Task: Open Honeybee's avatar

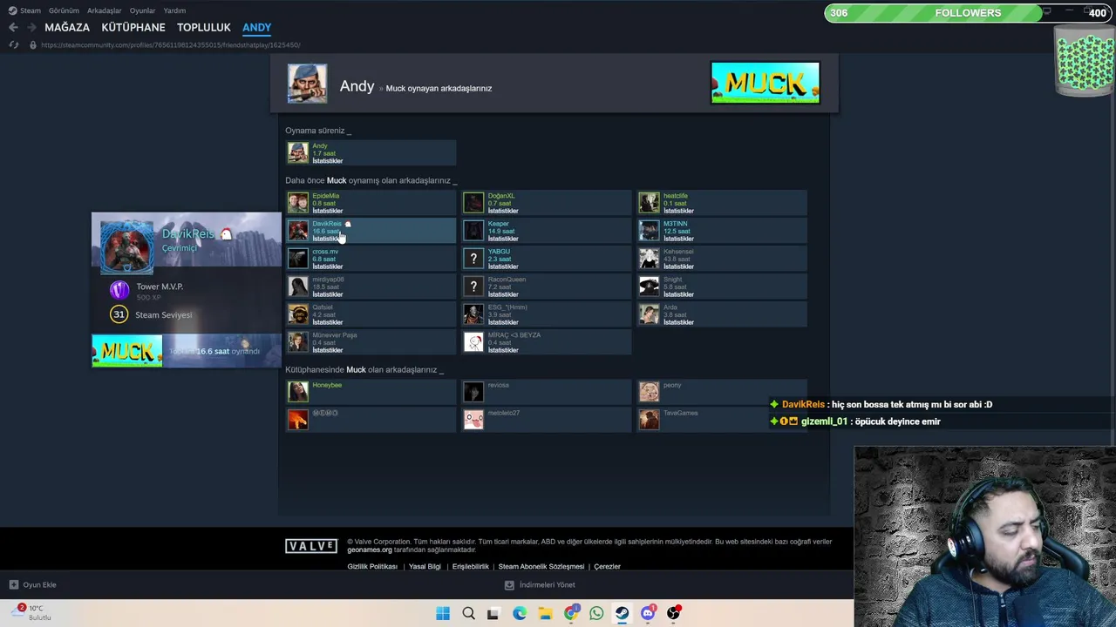Action: pyautogui.click(x=298, y=392)
